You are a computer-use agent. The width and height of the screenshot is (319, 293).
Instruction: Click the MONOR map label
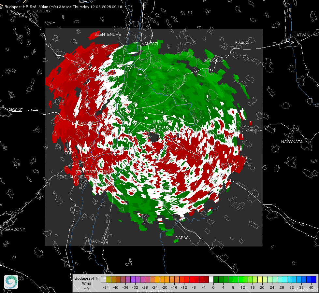tap(229, 164)
